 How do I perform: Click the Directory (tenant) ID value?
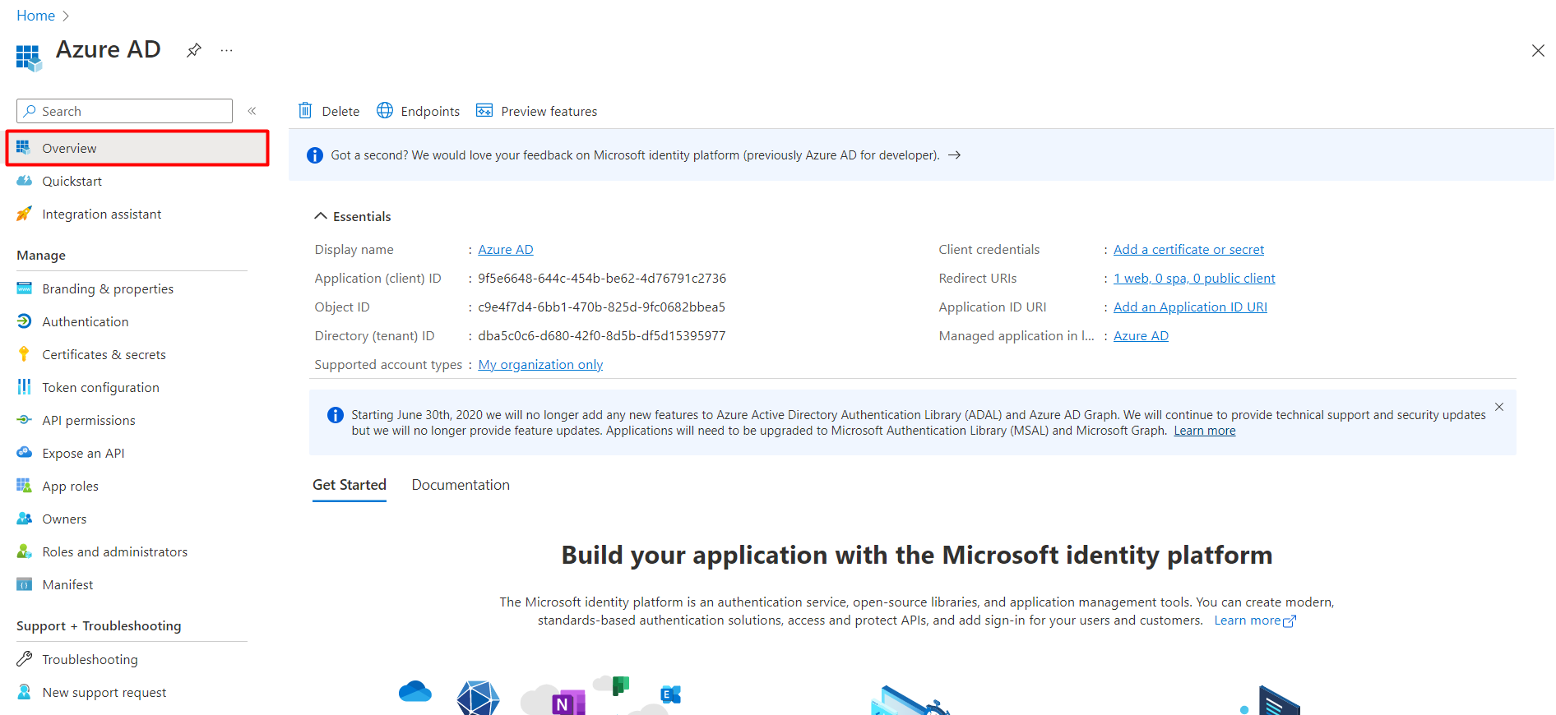click(601, 335)
